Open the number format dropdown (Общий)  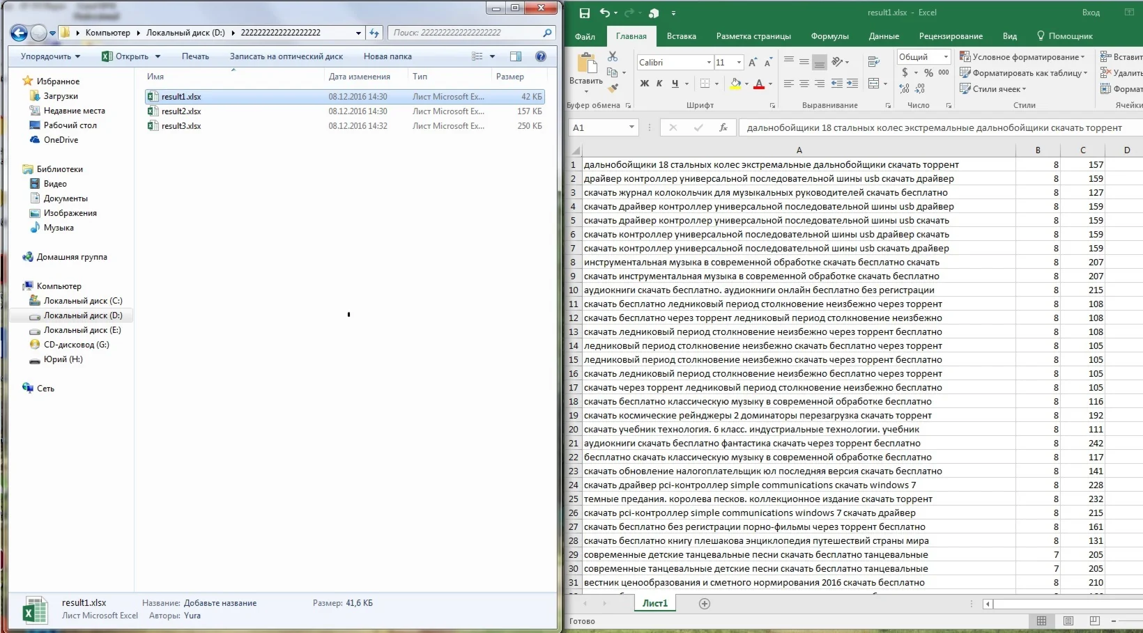[946, 56]
